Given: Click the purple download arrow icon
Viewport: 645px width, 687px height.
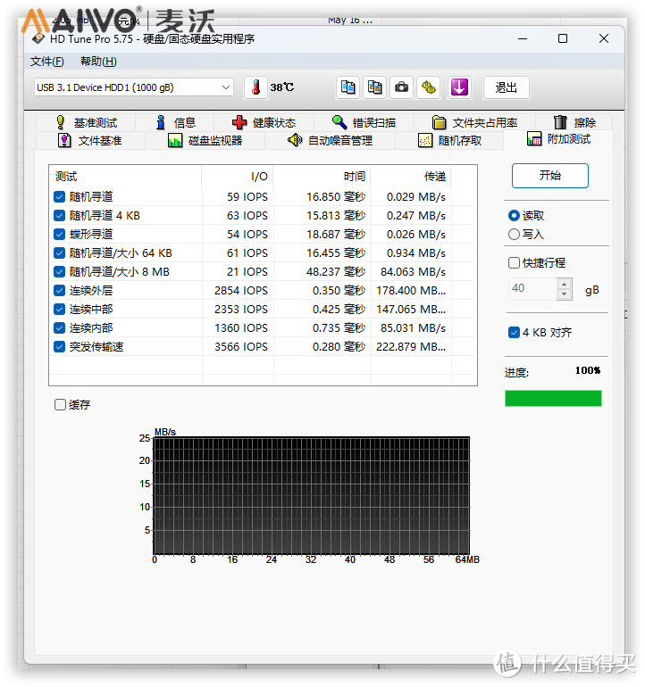Looking at the screenshot, I should click(459, 87).
